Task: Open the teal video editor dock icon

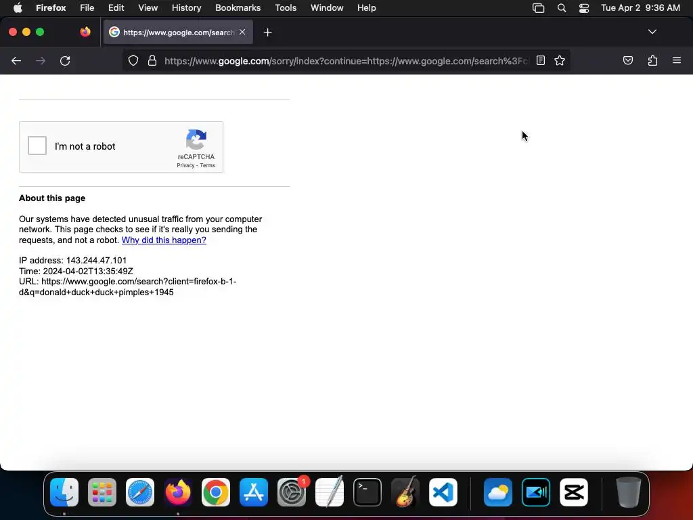Action: point(536,492)
